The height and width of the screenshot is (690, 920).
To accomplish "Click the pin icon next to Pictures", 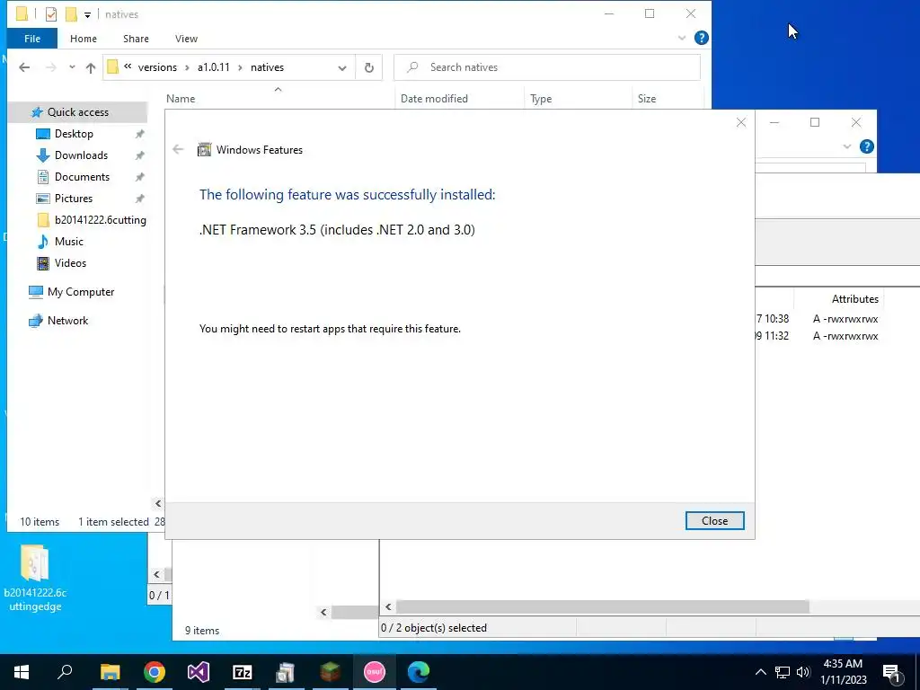I will tap(139, 199).
